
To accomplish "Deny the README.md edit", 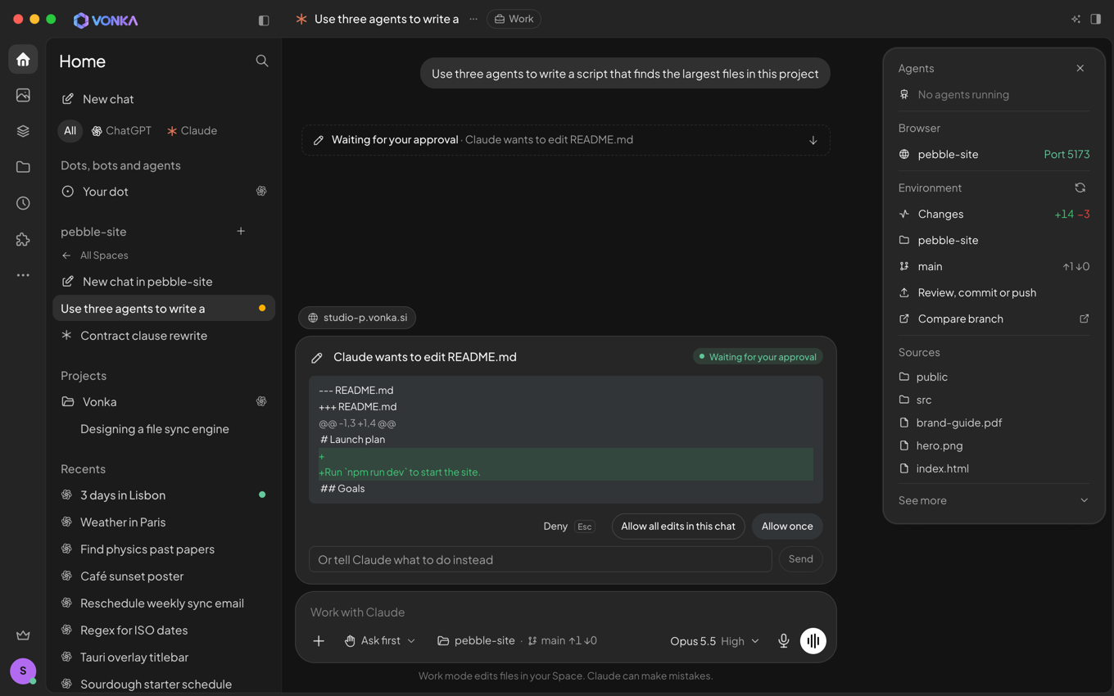I will [x=568, y=527].
